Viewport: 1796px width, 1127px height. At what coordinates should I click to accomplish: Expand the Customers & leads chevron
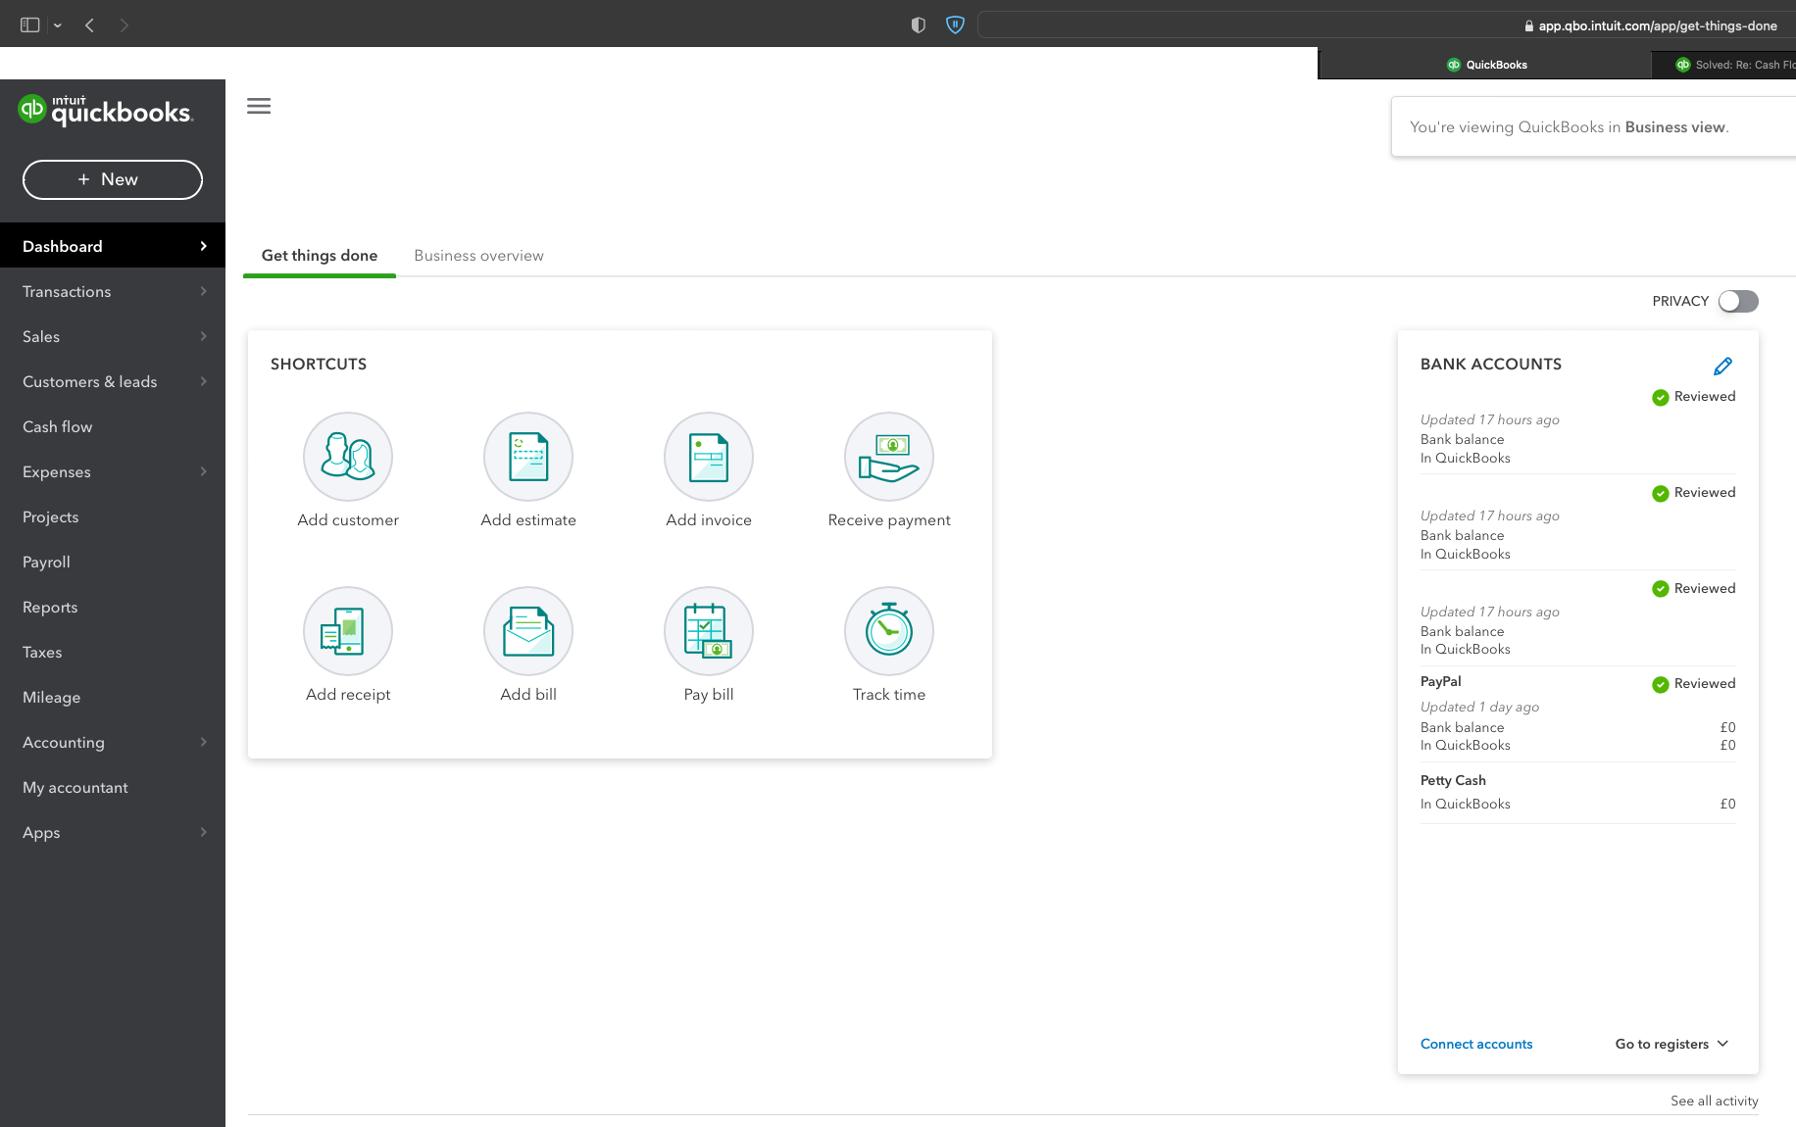point(204,381)
